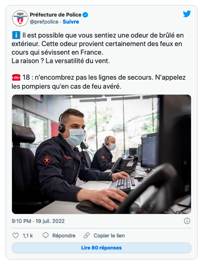Viewport: 206px width, 266px height.
Task: Click the Twitter bird logo
Action: pos(187,14)
